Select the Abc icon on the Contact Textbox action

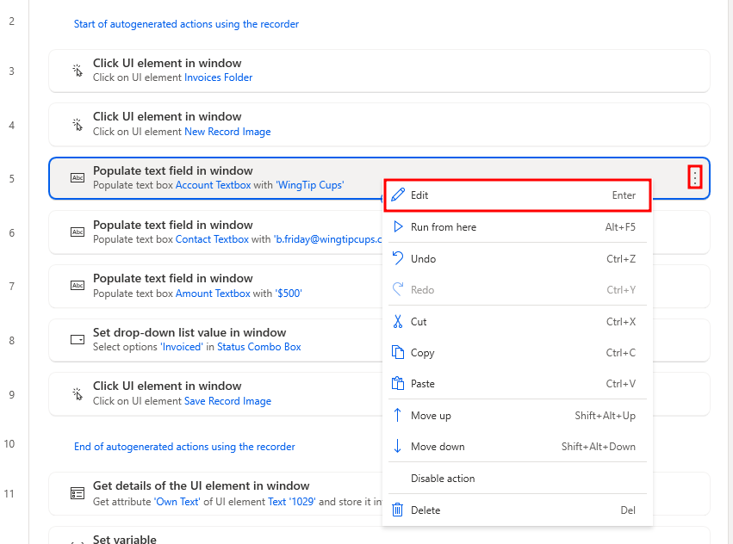point(76,232)
